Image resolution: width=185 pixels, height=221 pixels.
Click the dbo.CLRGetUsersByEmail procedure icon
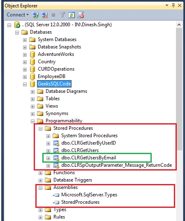point(56,158)
